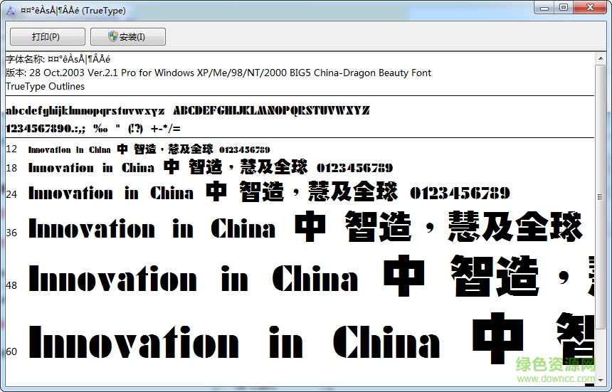
Task: Click 0123456789 in the 24-point row
Action: coord(460,193)
